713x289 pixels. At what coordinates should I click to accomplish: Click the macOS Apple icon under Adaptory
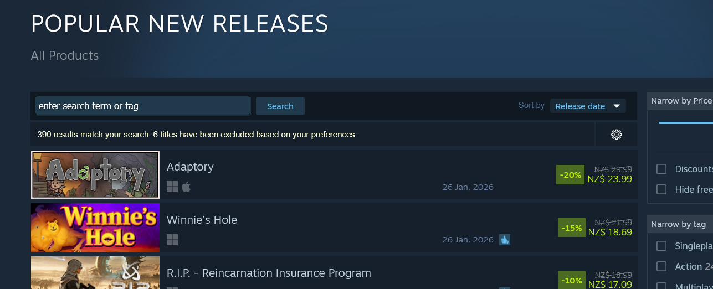186,187
